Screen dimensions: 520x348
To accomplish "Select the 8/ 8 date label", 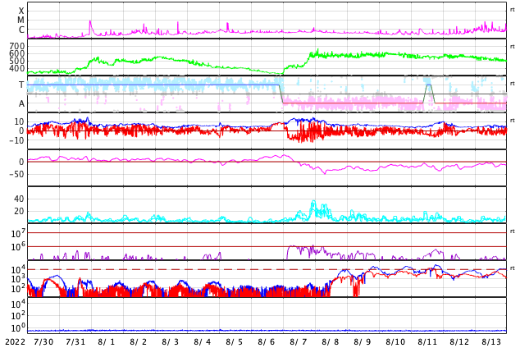I will tap(331, 342).
